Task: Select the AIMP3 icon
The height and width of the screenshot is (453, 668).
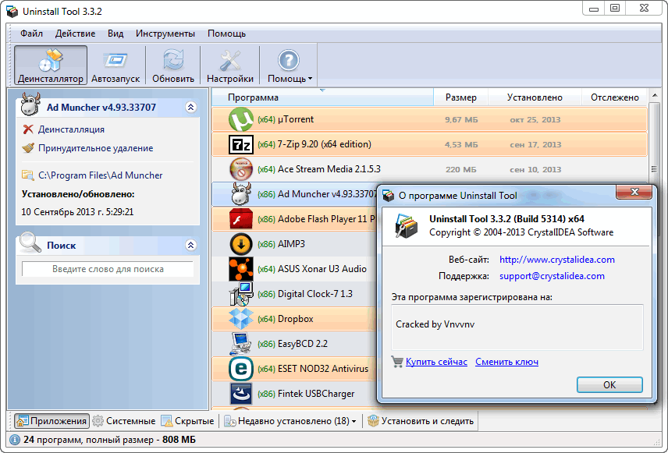Action: click(240, 244)
